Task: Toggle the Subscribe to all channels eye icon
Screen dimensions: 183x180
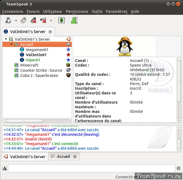Action: pos(61,20)
